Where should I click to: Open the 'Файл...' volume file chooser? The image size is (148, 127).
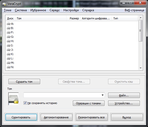click(x=124, y=95)
